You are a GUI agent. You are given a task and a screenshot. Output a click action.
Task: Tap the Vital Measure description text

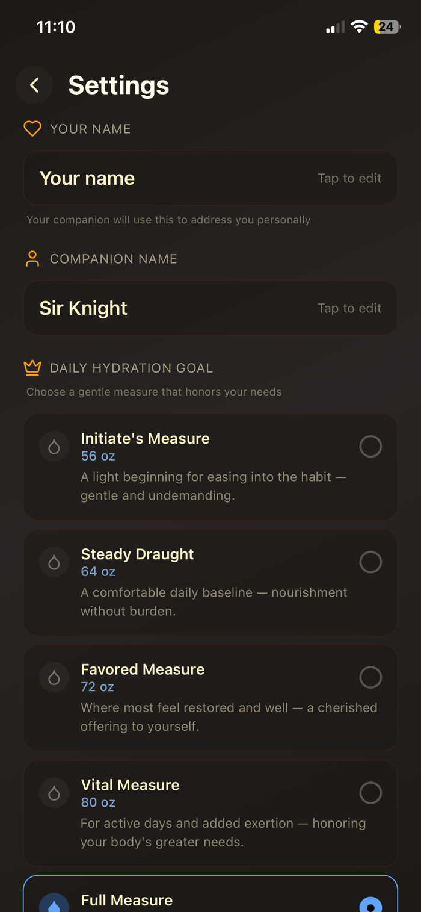point(223,833)
